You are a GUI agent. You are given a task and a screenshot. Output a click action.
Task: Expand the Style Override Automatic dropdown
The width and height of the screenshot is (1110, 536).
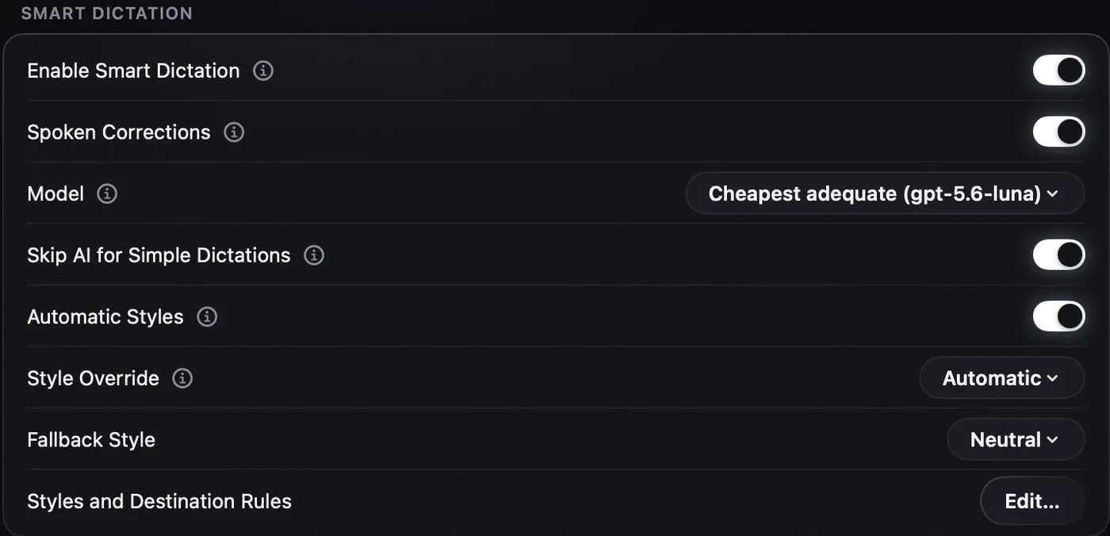[x=1002, y=378]
